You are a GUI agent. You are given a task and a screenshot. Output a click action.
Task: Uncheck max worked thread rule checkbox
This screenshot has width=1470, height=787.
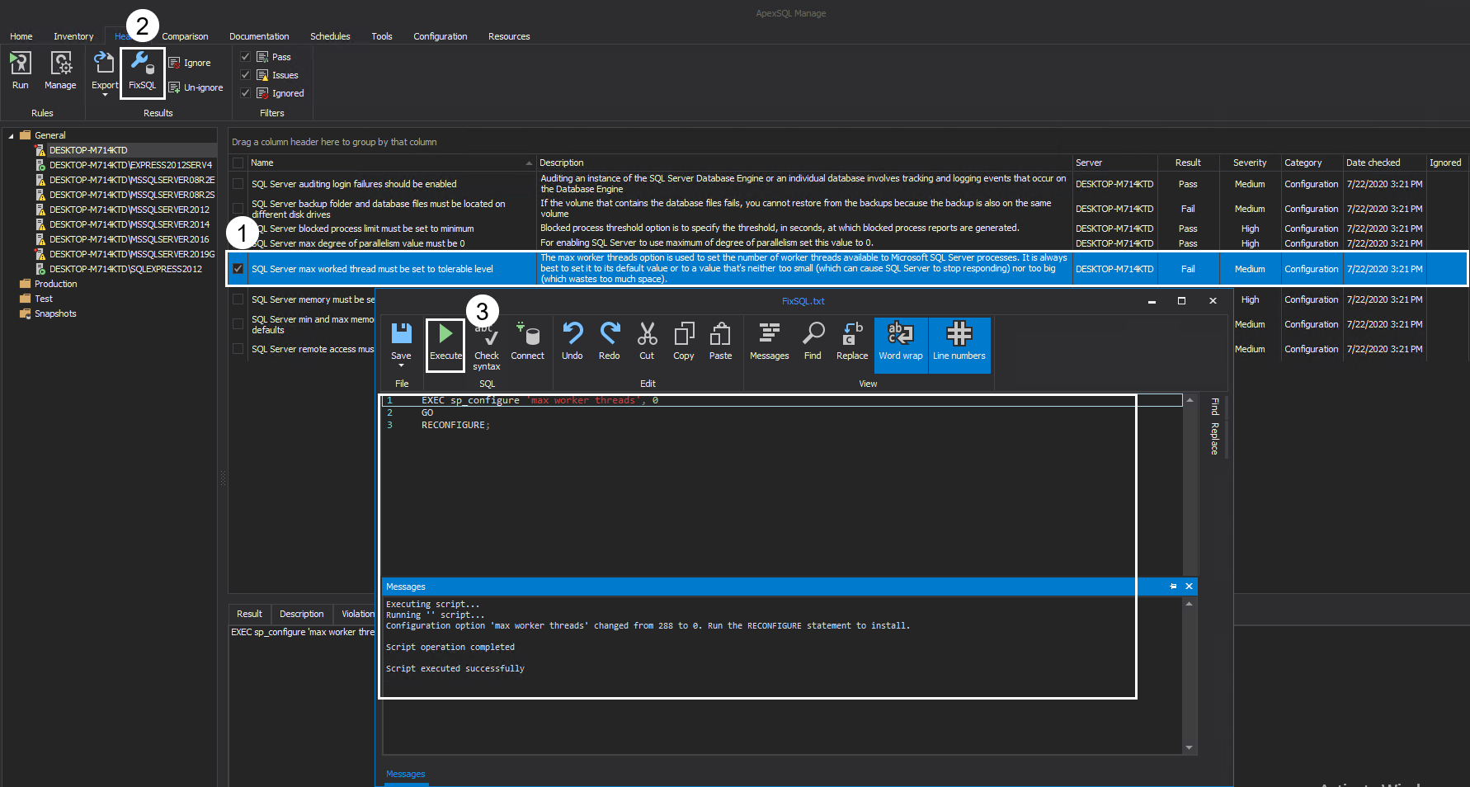point(238,269)
